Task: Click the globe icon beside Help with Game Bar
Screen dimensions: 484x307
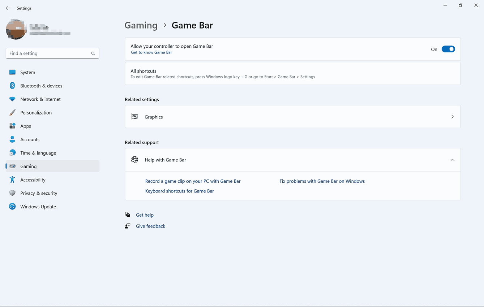Action: [x=135, y=160]
